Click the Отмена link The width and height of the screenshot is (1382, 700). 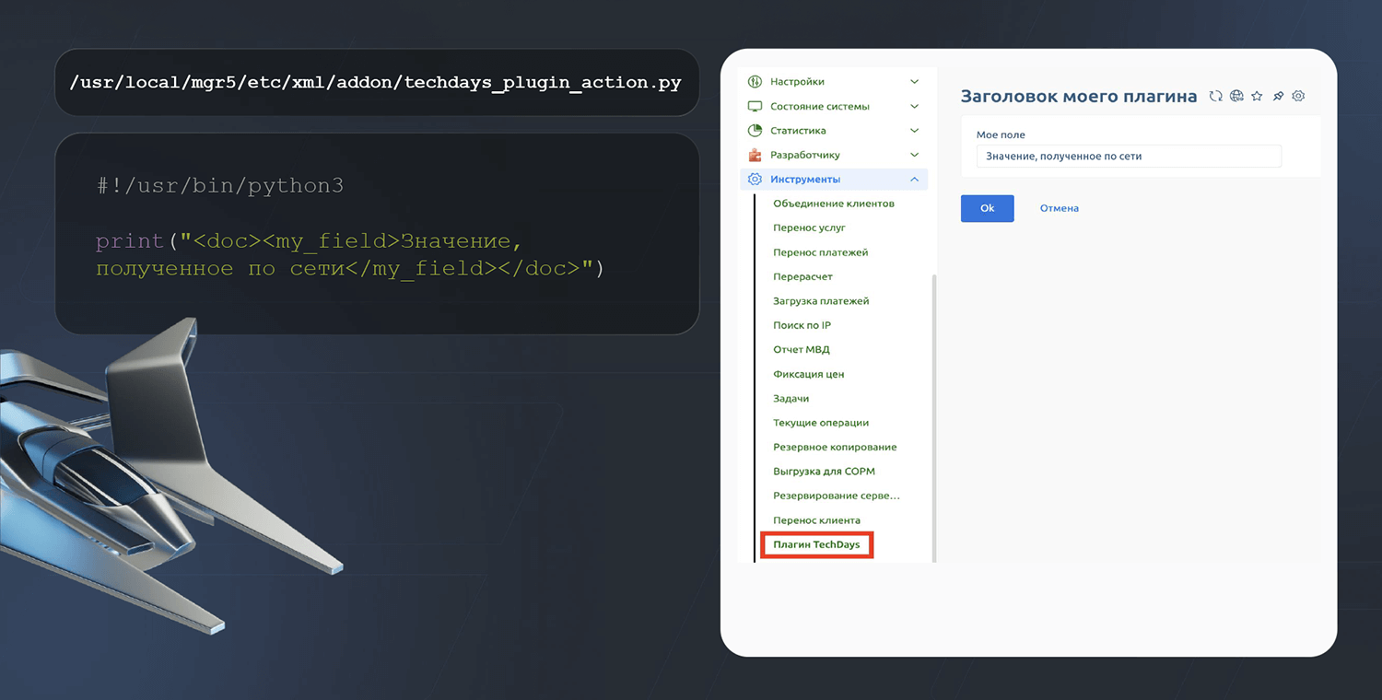(1058, 208)
